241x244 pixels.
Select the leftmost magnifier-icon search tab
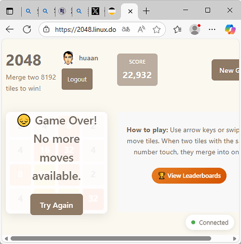(28, 11)
